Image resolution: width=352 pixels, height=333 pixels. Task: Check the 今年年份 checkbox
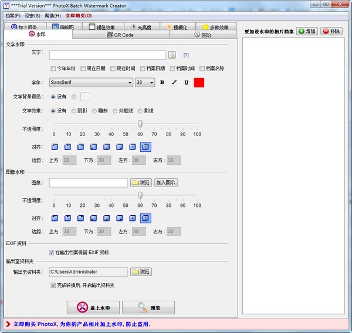click(54, 69)
